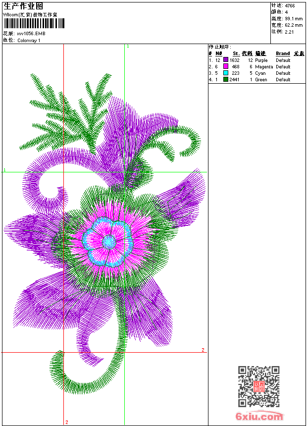Click the St. column header
307x426 pixels.
236,53
